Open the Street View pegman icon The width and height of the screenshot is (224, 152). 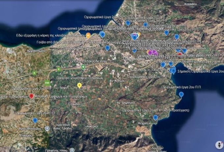pyautogui.click(x=219, y=145)
